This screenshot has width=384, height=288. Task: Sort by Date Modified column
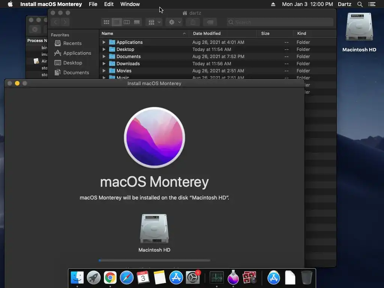[223, 33]
